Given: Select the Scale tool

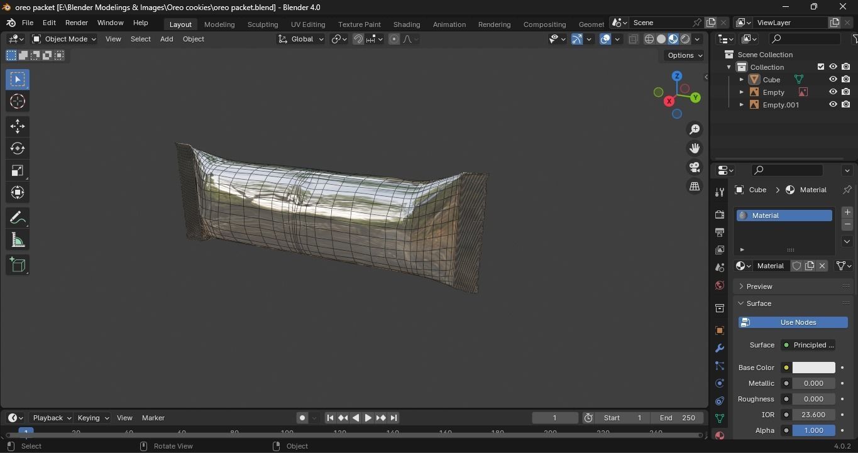Looking at the screenshot, I should tap(18, 170).
